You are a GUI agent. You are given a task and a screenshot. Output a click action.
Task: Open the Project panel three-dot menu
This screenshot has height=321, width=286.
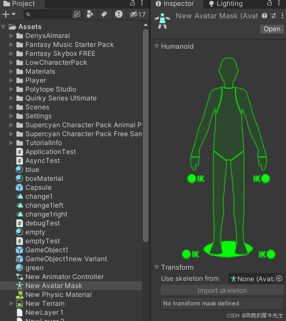pyautogui.click(x=142, y=3)
